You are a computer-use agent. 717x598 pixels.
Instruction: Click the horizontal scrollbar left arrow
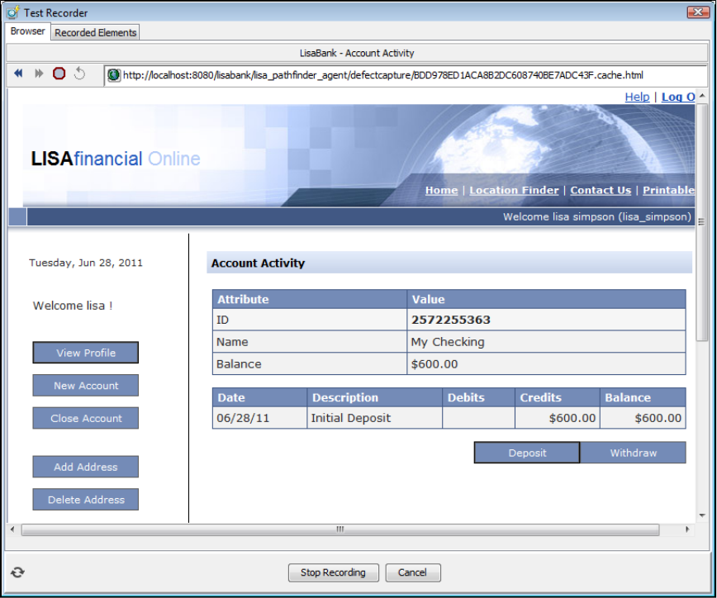point(12,529)
